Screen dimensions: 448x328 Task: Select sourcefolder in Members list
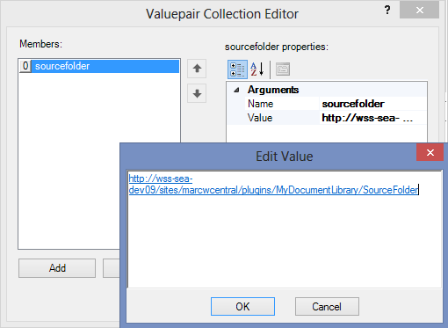(x=99, y=66)
